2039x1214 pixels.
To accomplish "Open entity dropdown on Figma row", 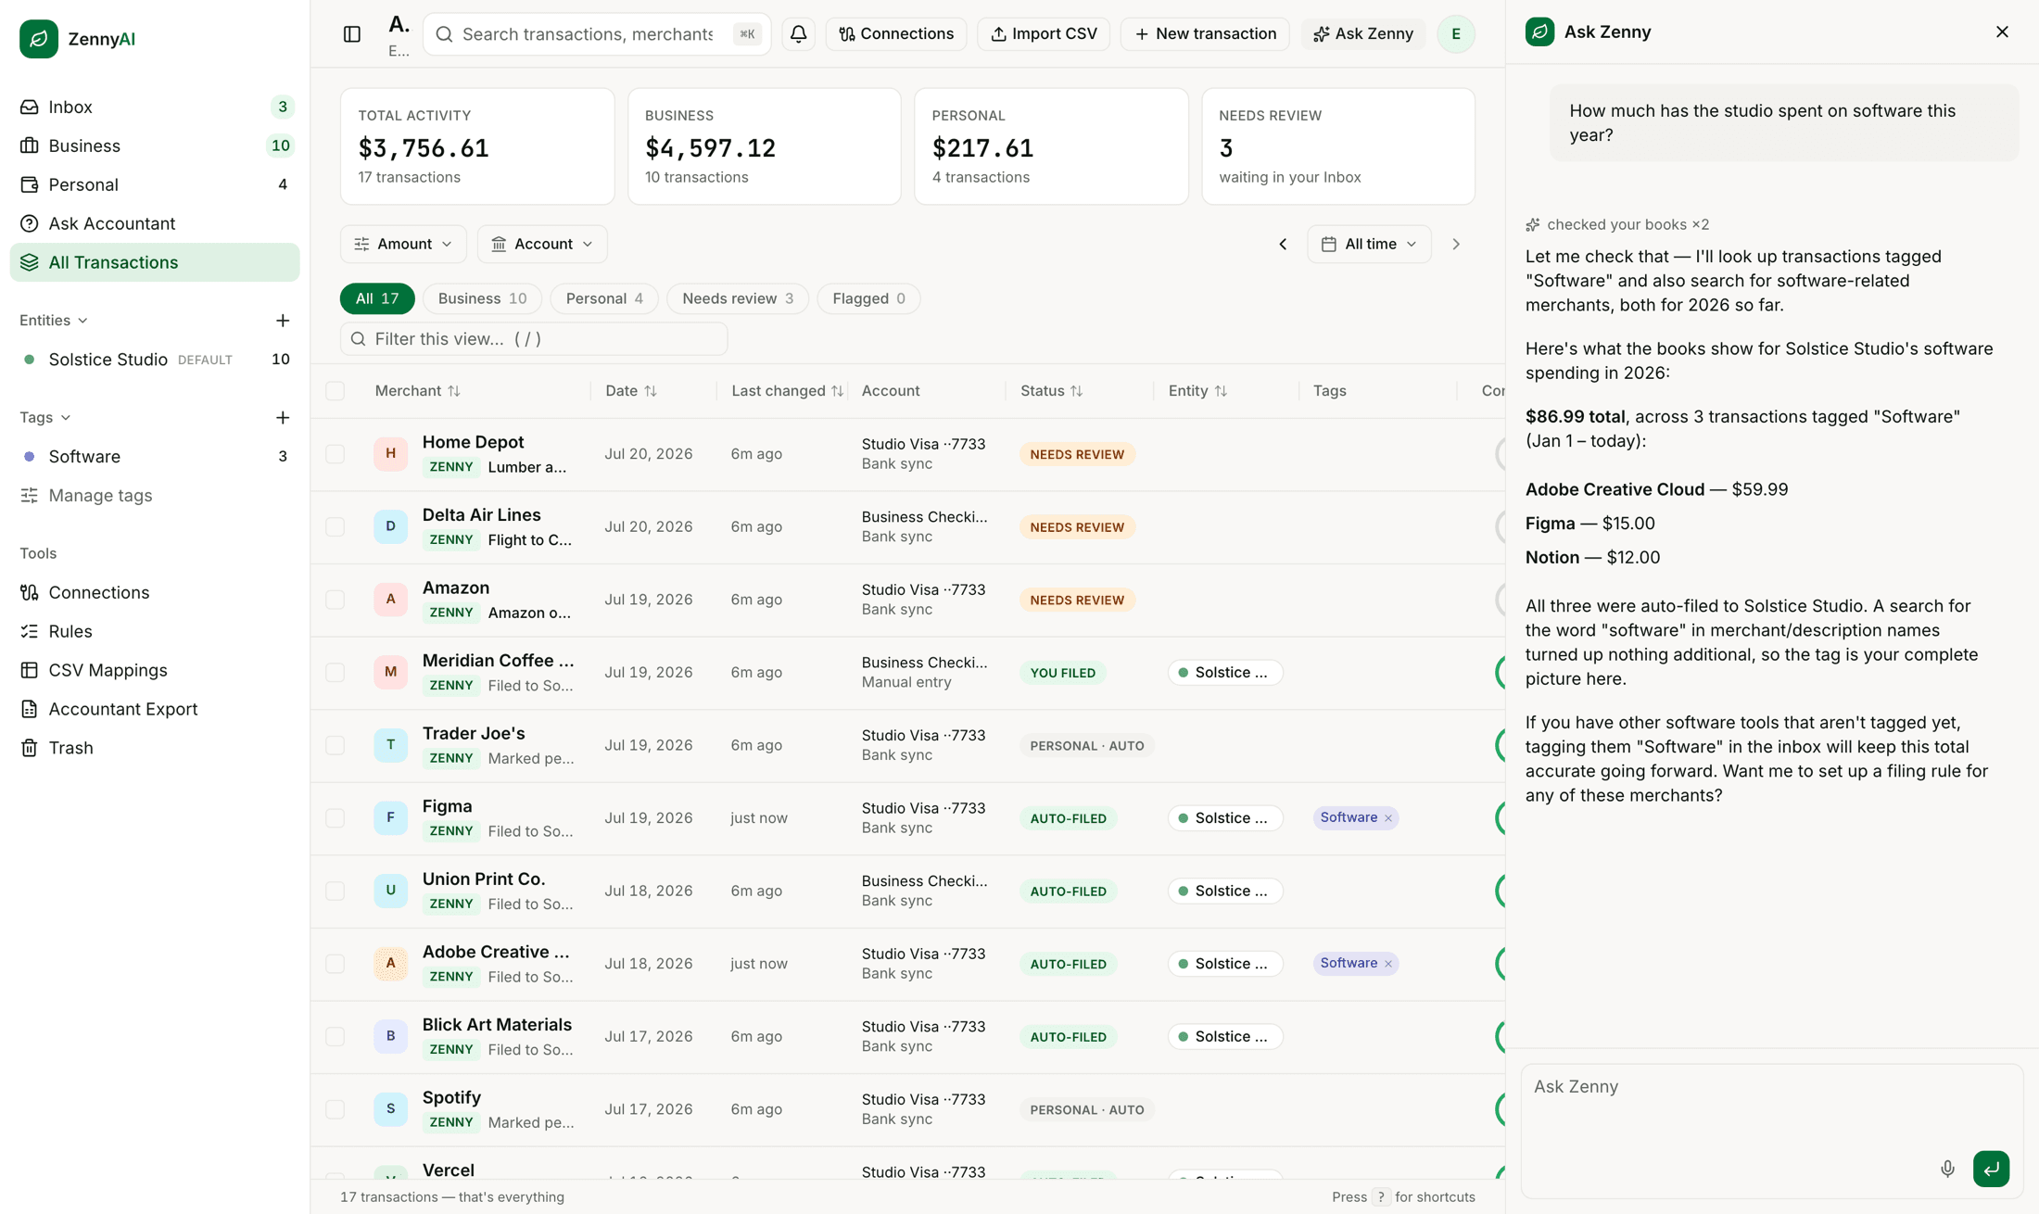I will coord(1225,818).
